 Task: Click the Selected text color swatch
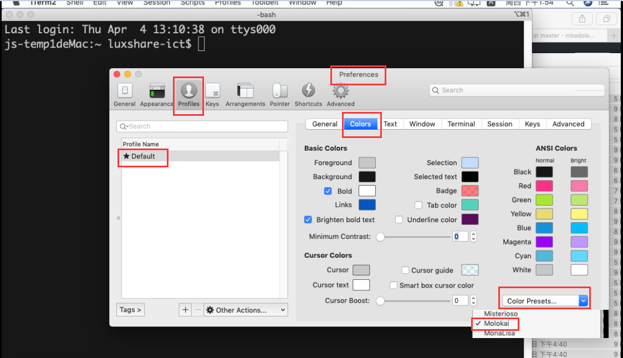point(470,176)
